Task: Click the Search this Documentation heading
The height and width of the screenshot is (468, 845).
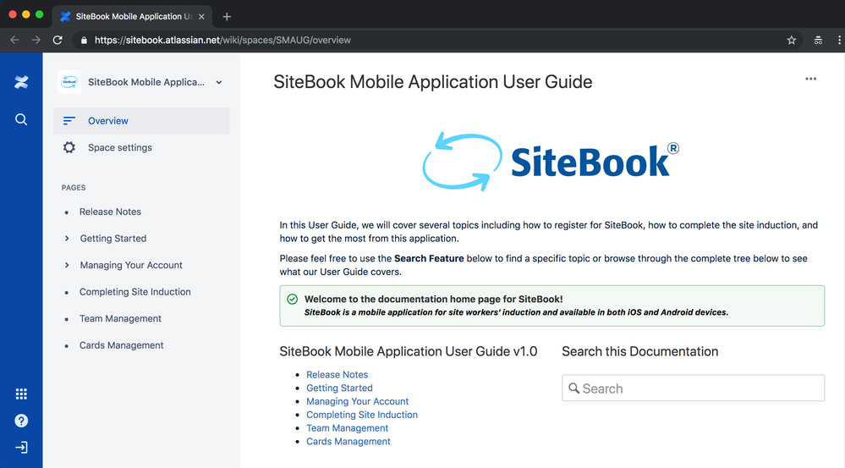Action: tap(639, 351)
